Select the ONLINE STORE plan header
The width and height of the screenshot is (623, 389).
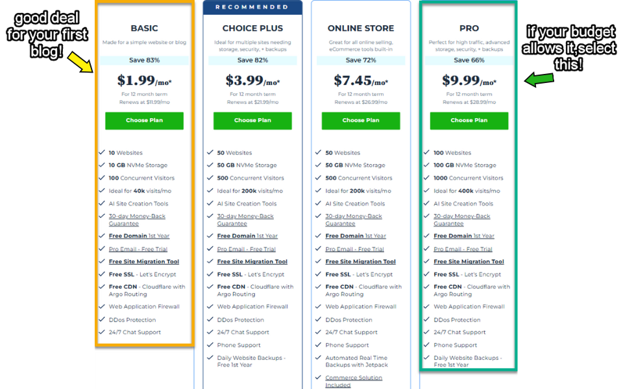(361, 28)
